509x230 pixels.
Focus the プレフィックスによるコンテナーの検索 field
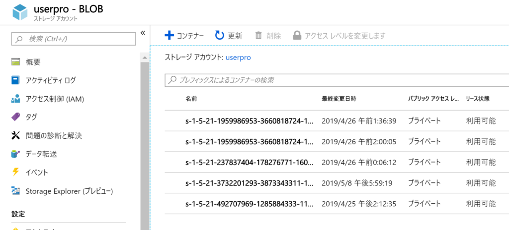(x=337, y=80)
